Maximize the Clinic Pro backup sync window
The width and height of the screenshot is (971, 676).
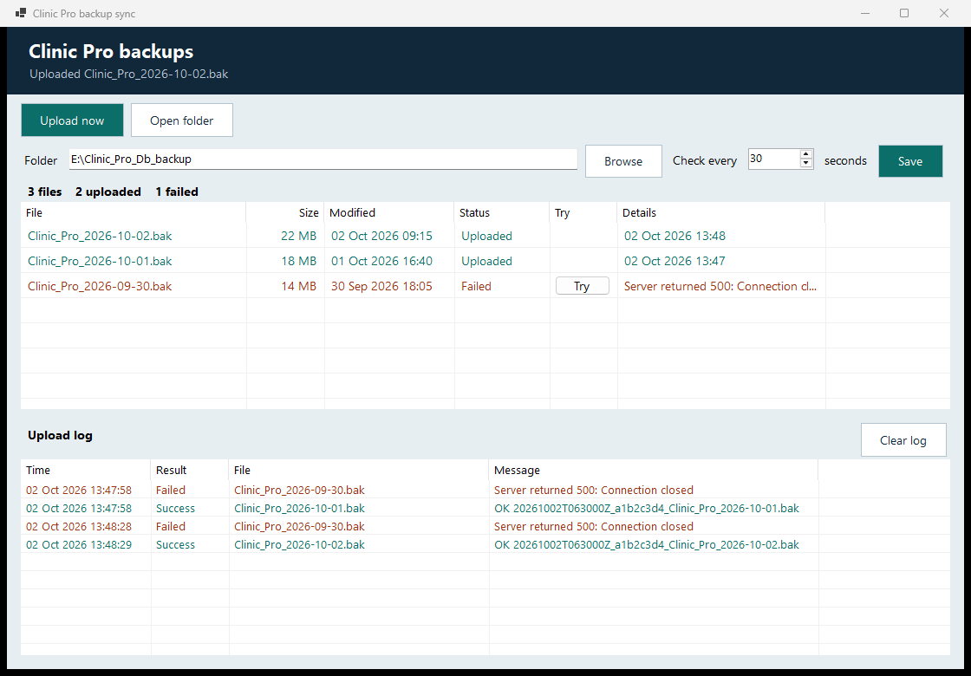tap(904, 13)
